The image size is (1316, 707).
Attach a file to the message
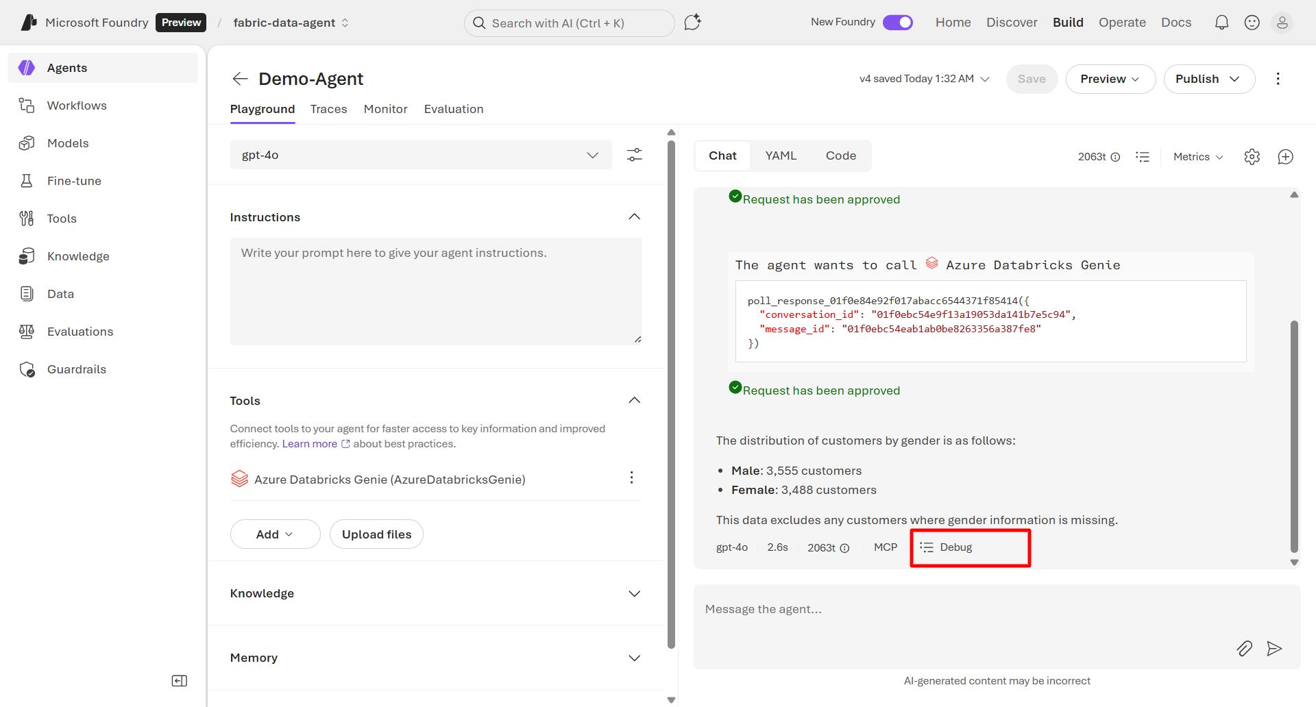[x=1245, y=648]
